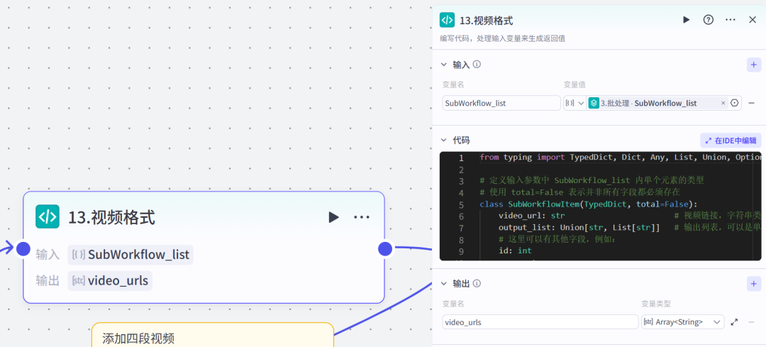The image size is (766, 347).
Task: Delete the SubWorkflow_list input row
Action: click(x=752, y=103)
